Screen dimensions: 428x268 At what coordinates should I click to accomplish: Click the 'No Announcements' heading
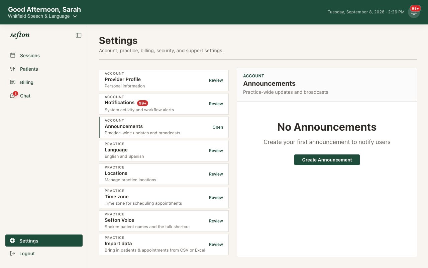pos(327,127)
